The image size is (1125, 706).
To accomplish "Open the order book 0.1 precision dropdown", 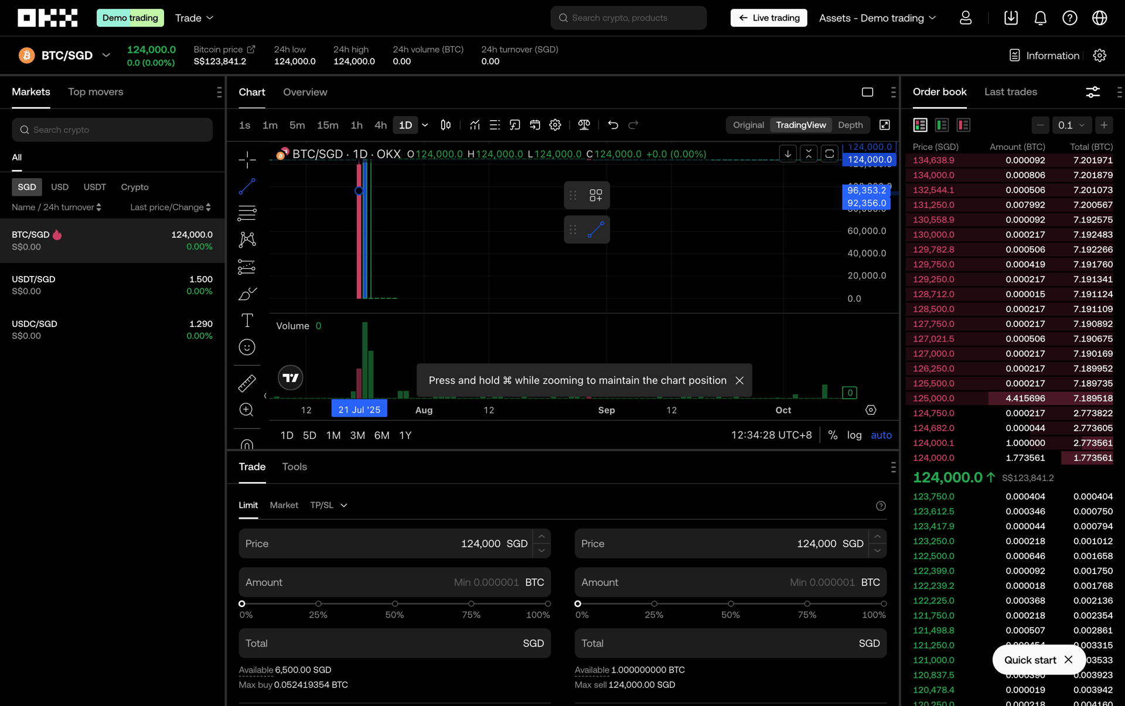I will coord(1071,125).
